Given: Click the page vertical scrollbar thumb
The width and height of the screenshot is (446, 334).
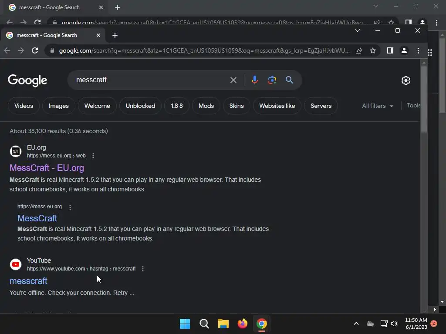Looking at the screenshot, I should [x=424, y=99].
